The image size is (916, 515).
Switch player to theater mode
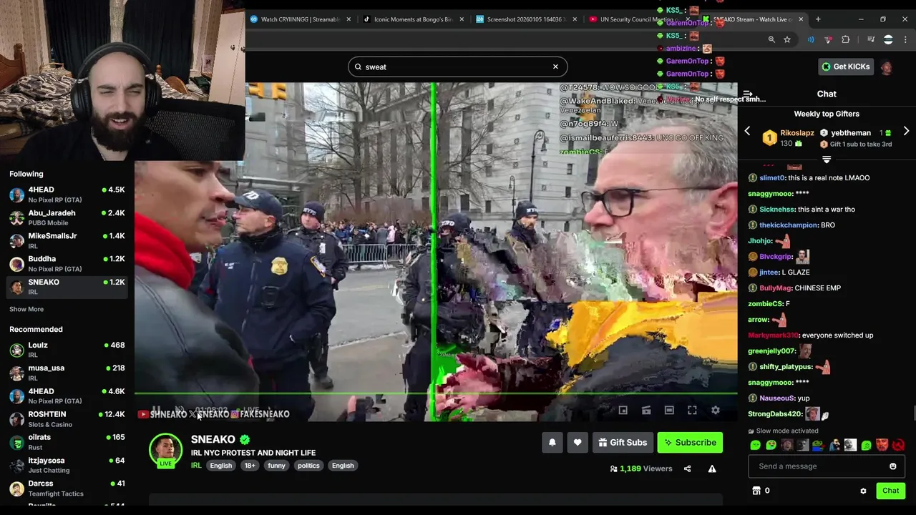(669, 411)
